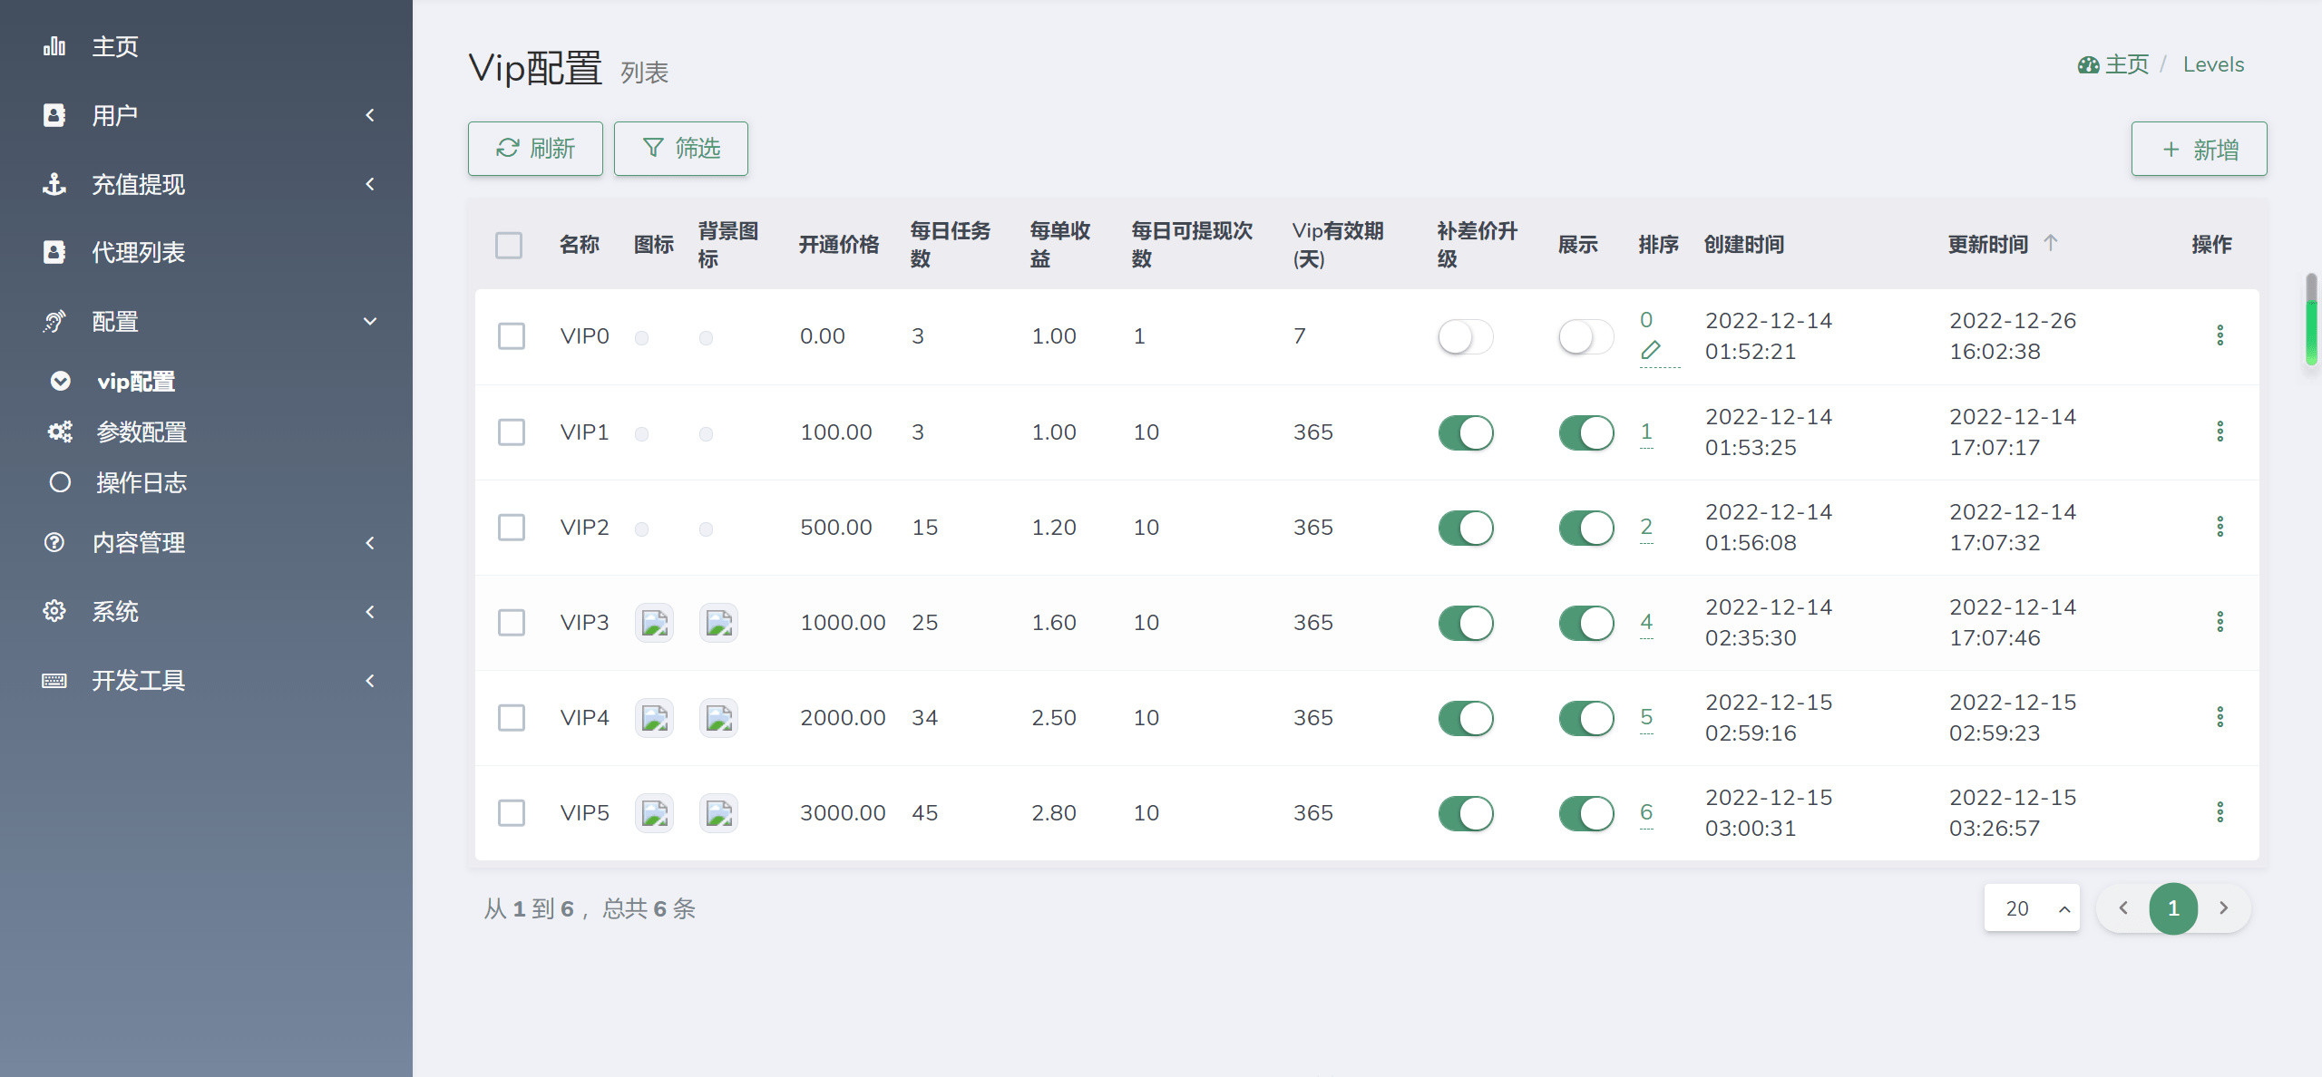Check the select-all checkbox in table header
The image size is (2322, 1077).
coord(509,245)
